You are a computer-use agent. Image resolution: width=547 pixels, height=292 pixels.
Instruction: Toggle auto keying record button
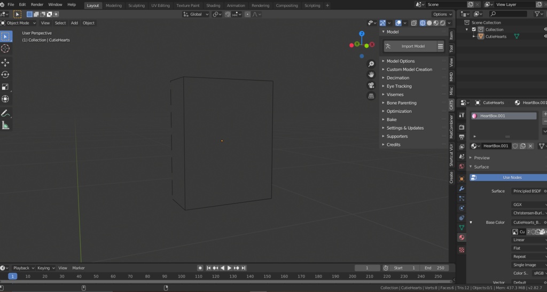point(200,268)
